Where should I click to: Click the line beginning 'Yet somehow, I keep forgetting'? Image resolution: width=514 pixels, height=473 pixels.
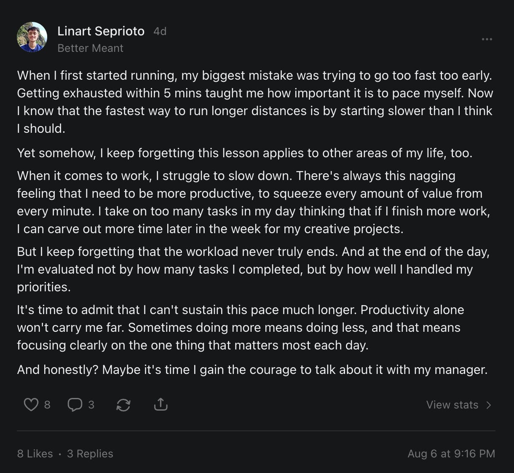click(x=244, y=153)
